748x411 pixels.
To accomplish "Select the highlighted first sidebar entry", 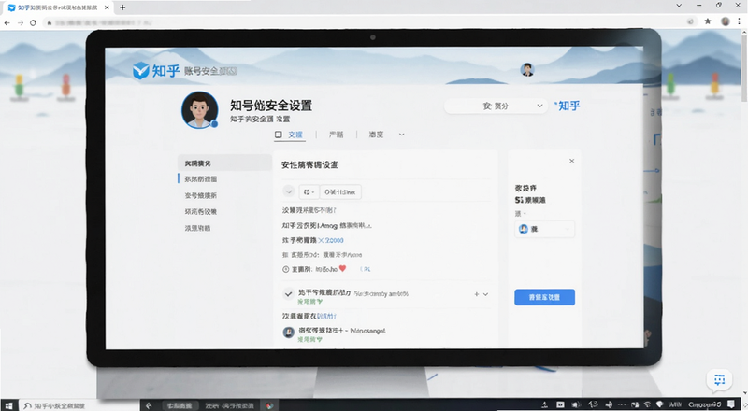I will click(x=224, y=163).
